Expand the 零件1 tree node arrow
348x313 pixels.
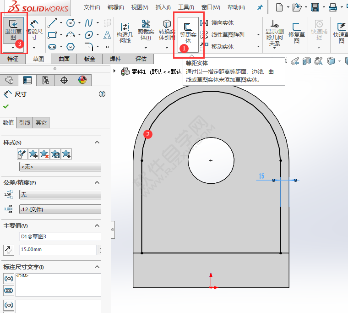tap(114, 71)
